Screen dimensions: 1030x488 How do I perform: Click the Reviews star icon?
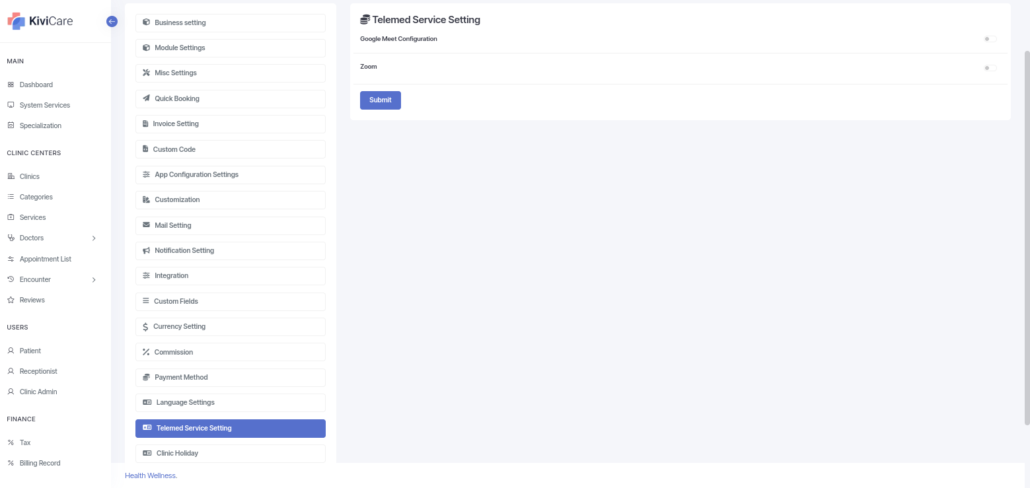pyautogui.click(x=11, y=300)
